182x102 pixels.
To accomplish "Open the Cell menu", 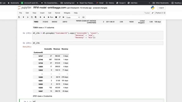I will click(x=50, y=13).
